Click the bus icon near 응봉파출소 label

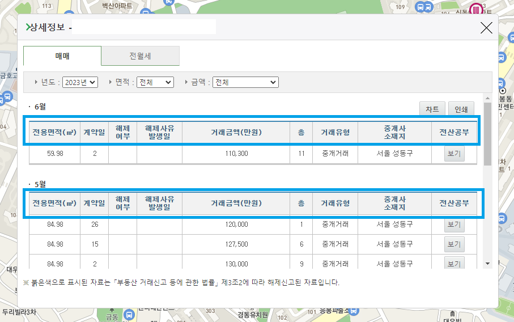[x=354, y=311]
